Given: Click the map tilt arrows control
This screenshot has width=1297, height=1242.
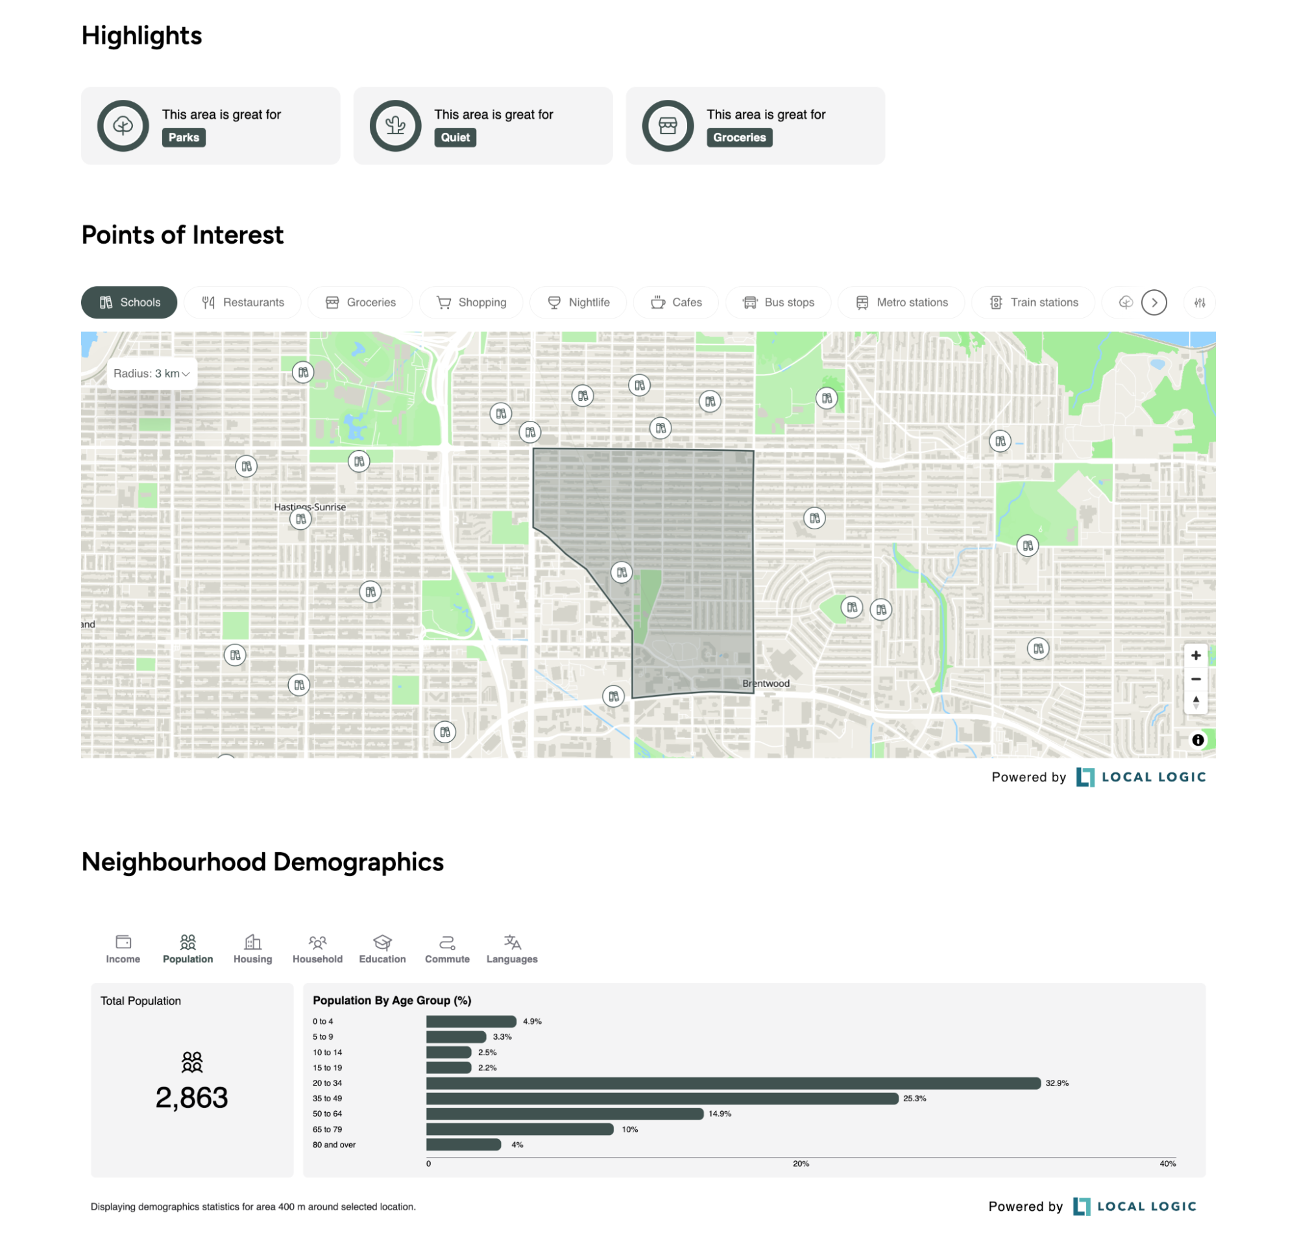Looking at the screenshot, I should pyautogui.click(x=1196, y=703).
